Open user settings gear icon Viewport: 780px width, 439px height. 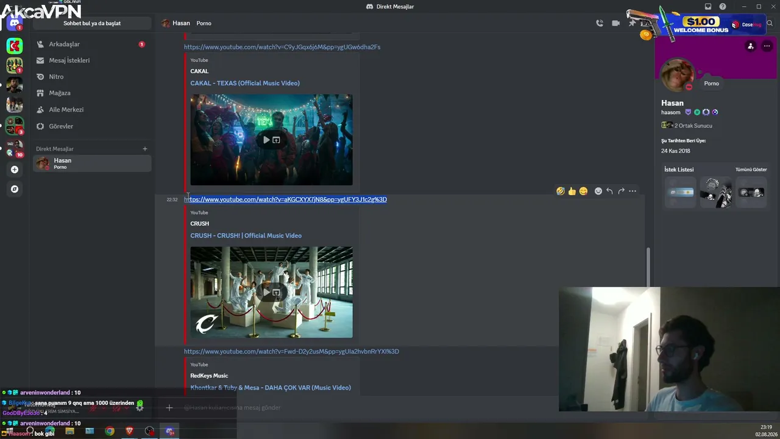point(140,407)
